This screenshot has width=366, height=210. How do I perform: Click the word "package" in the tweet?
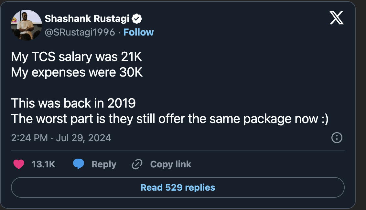267,119
